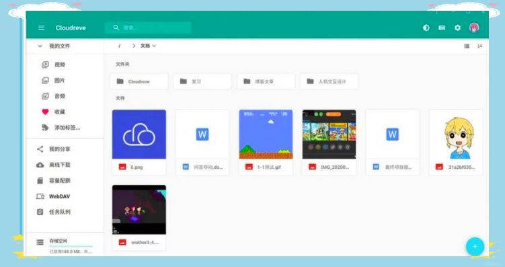Open the settings gear icon
The height and width of the screenshot is (267, 505).
457,28
